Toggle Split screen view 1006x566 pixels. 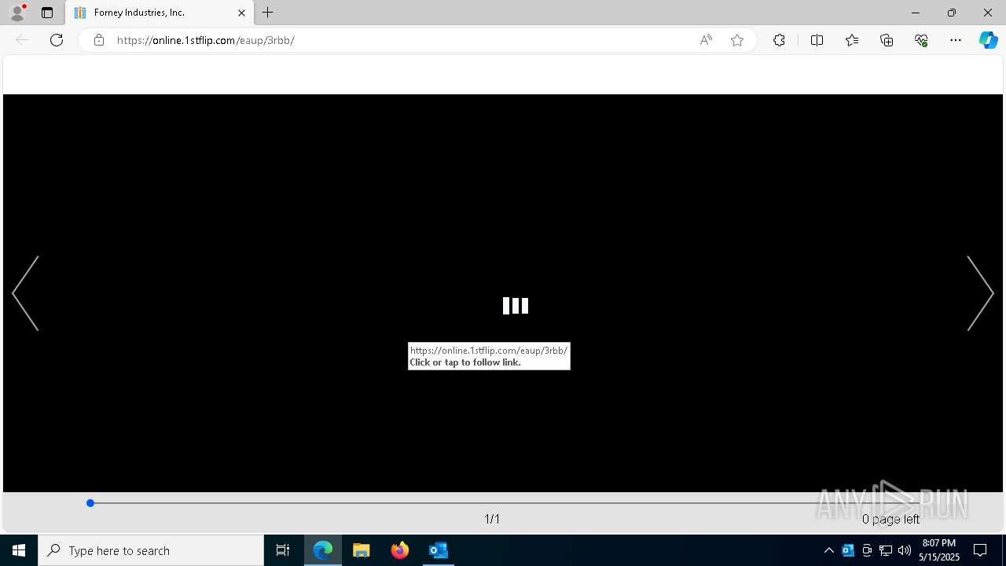tap(817, 40)
